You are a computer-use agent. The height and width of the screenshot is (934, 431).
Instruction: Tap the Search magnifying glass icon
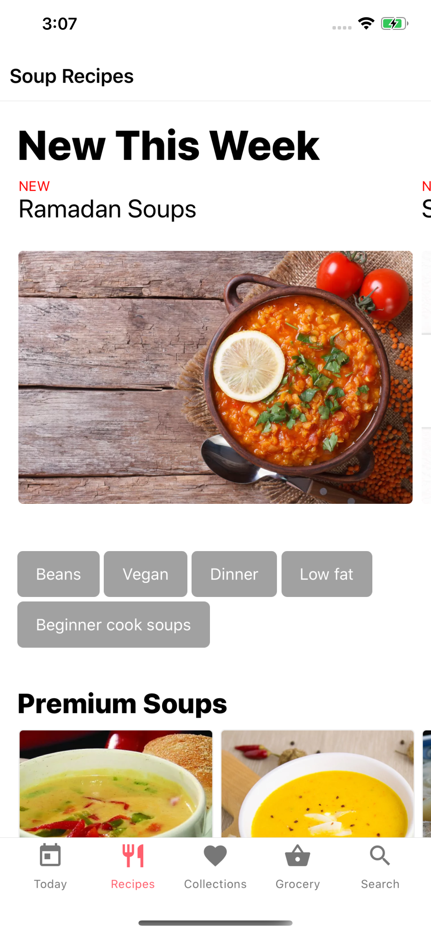coord(380,856)
